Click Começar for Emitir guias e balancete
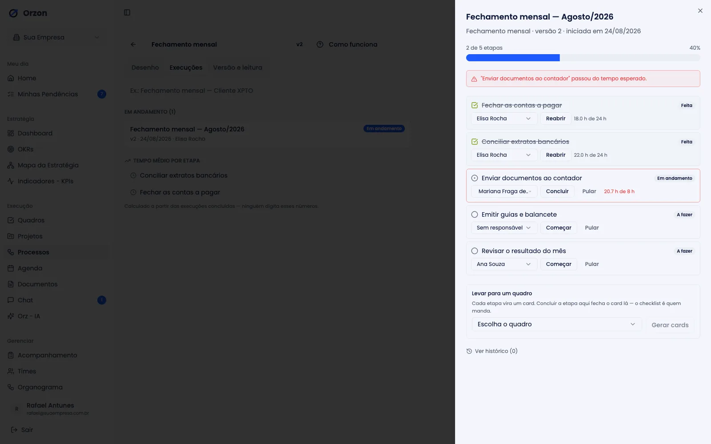Image resolution: width=711 pixels, height=444 pixels. 559,228
